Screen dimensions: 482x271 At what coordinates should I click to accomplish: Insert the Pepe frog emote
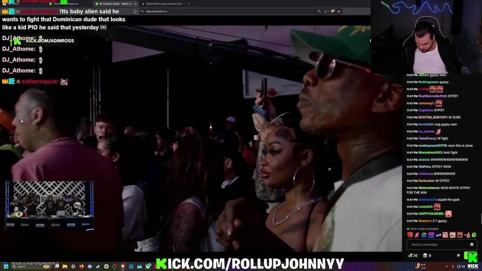point(424,235)
